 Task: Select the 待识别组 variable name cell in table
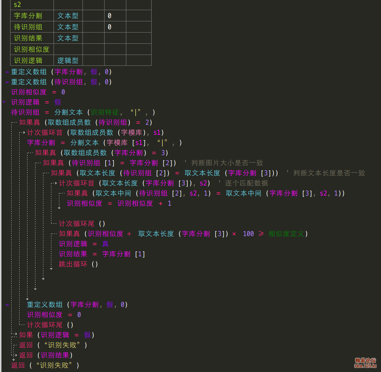(x=32, y=27)
